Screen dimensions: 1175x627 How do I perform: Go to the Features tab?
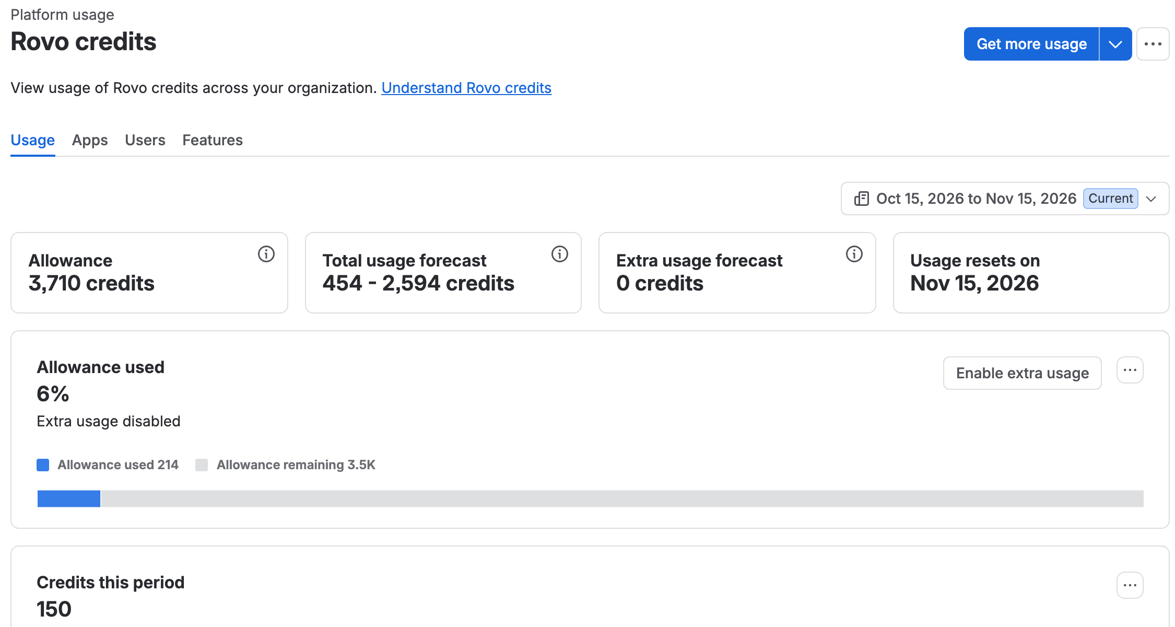point(213,140)
